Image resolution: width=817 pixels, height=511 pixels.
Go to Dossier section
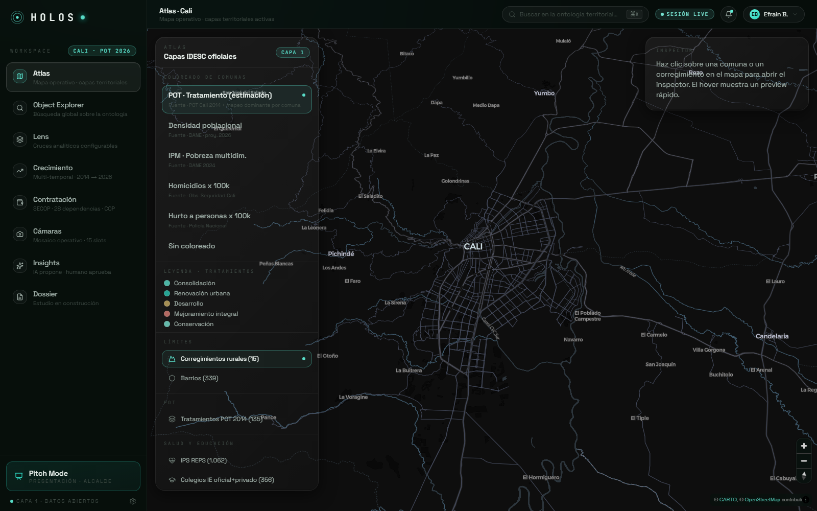point(73,298)
